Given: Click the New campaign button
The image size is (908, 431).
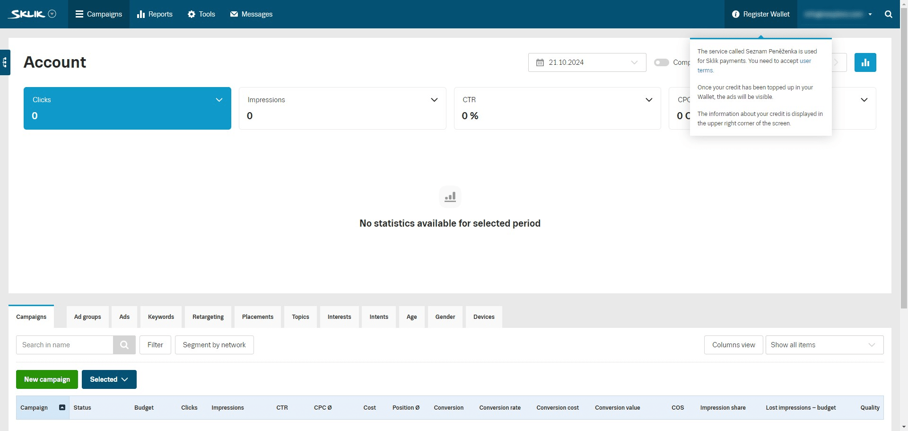Looking at the screenshot, I should pyautogui.click(x=47, y=379).
